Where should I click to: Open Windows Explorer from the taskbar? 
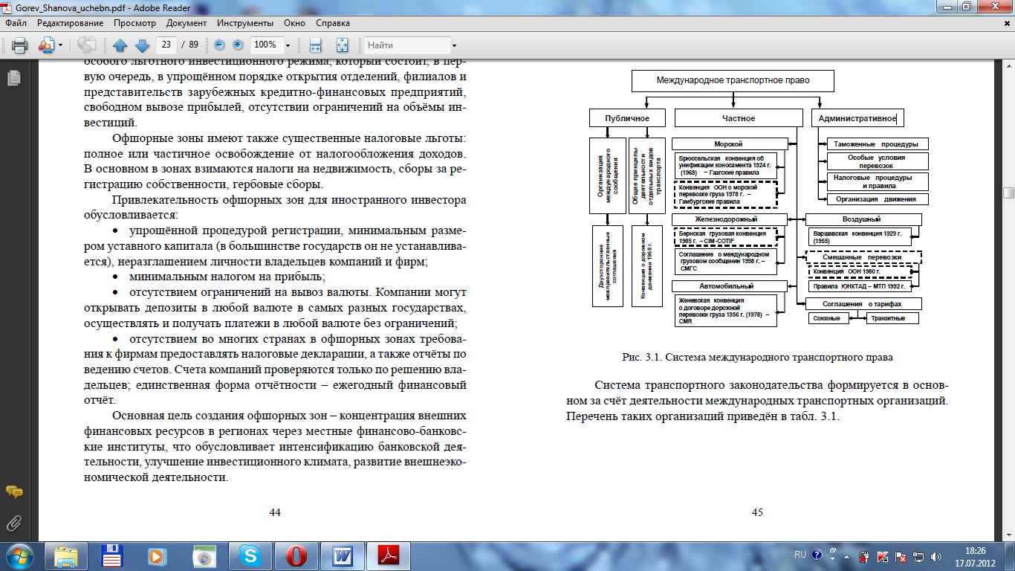[x=65, y=556]
